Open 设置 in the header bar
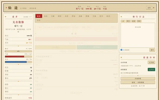Screen dimensions: 160x100 click(149, 8)
